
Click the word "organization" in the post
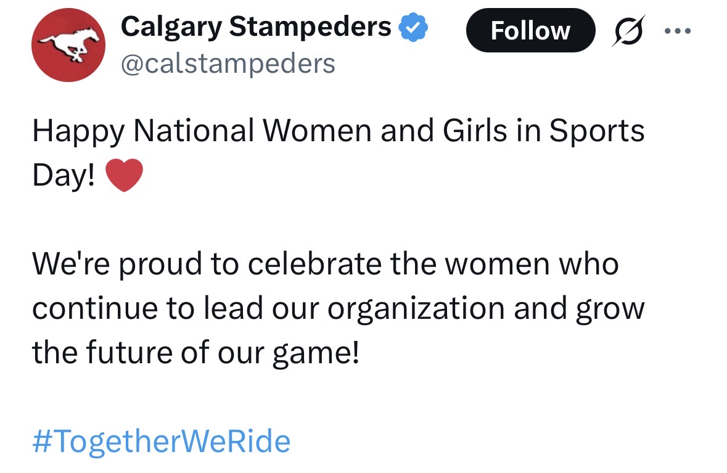click(x=417, y=309)
